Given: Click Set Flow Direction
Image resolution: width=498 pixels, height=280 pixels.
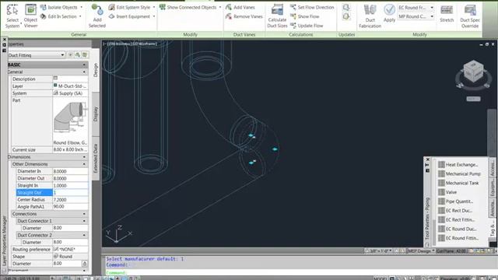Looking at the screenshot, I should click(312, 7).
